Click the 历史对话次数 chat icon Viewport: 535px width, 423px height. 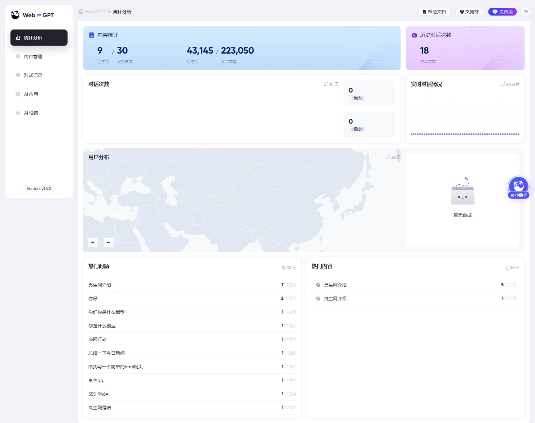tap(414, 35)
